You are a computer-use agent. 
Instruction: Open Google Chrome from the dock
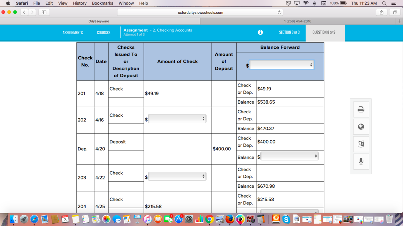pyautogui.click(x=210, y=219)
